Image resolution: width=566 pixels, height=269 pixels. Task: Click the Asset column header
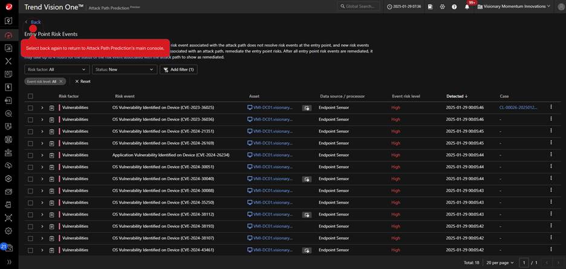coord(254,96)
